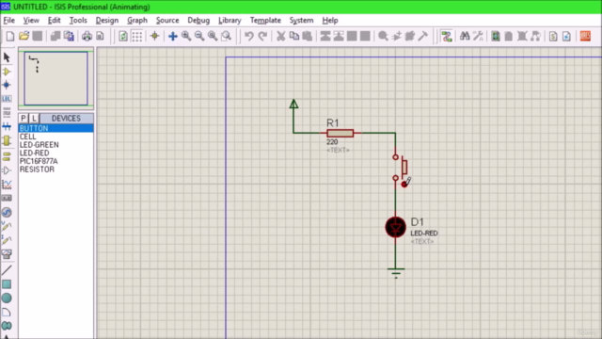Viewport: 602px width, 339px height.
Task: Click the LED-RED label beside D1
Action: [424, 233]
